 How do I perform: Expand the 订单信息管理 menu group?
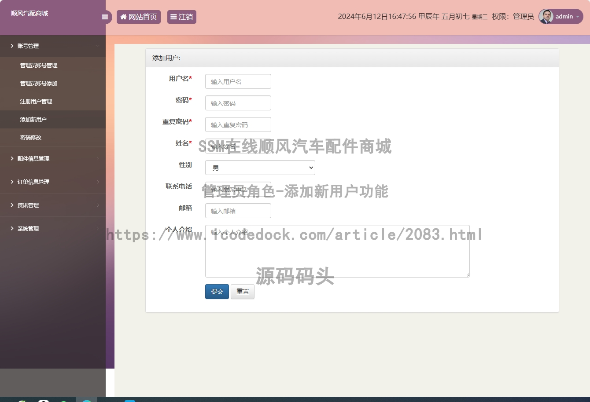point(53,182)
